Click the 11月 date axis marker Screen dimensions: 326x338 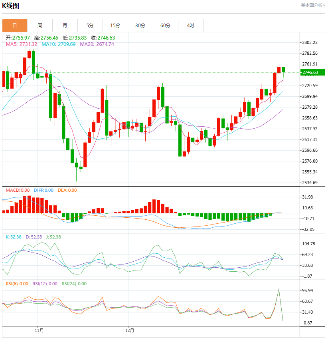point(39,330)
